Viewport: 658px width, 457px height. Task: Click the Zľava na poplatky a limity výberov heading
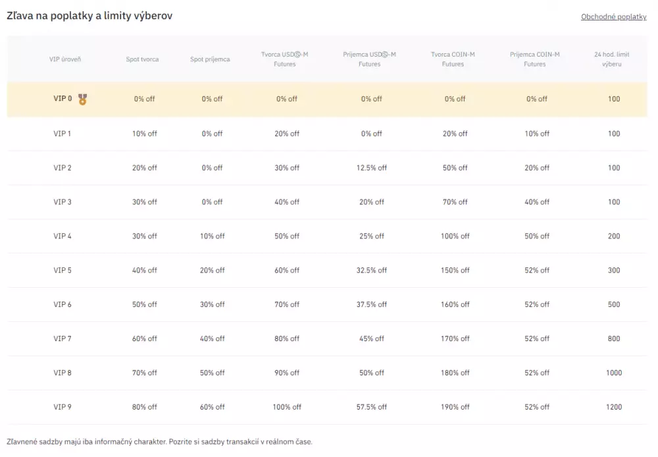pyautogui.click(x=89, y=15)
